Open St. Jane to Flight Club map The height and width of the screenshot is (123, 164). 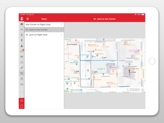pyautogui.click(x=44, y=35)
